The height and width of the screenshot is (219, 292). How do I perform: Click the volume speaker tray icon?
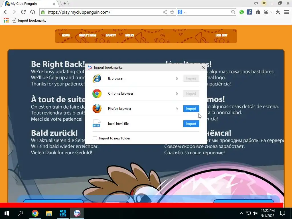point(255,213)
